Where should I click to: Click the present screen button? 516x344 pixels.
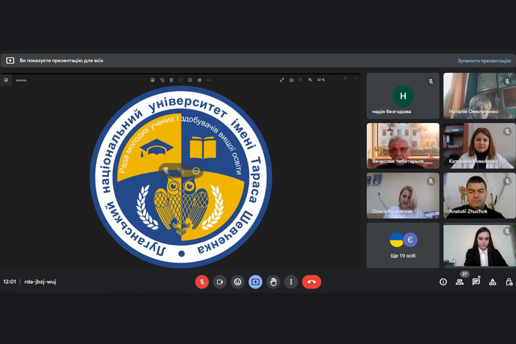(x=256, y=282)
